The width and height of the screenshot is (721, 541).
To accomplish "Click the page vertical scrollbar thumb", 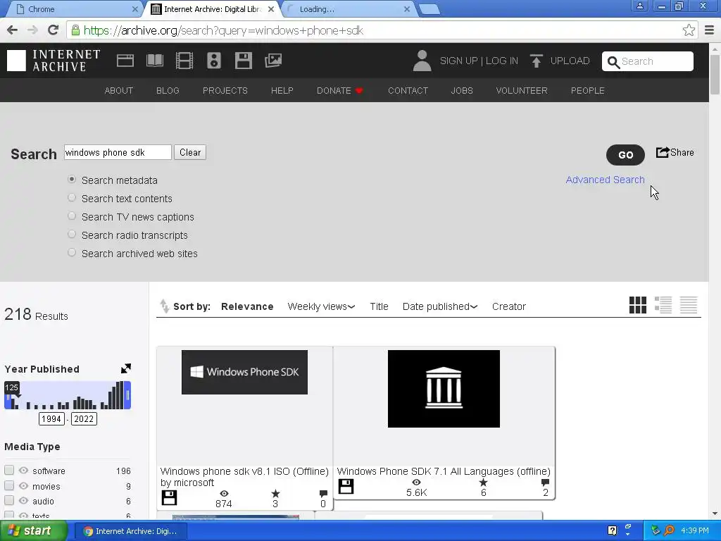I will [715, 73].
